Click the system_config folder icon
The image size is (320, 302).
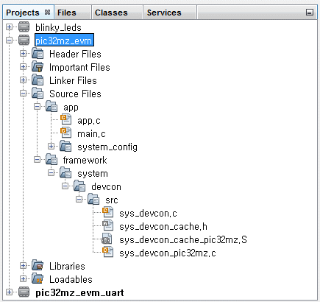[x=65, y=147]
